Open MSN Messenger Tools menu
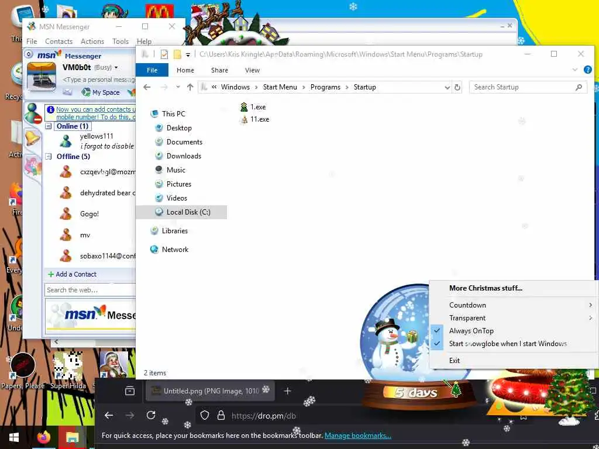The image size is (599, 449). pos(121,42)
